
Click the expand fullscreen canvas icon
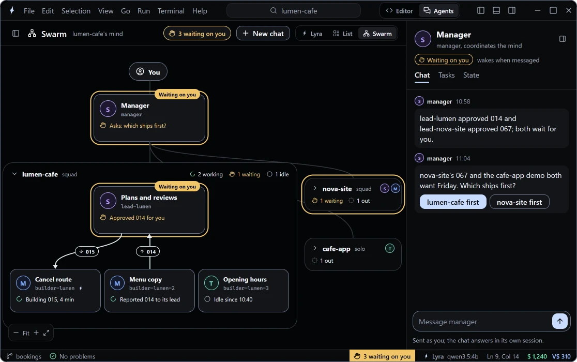[x=46, y=333]
